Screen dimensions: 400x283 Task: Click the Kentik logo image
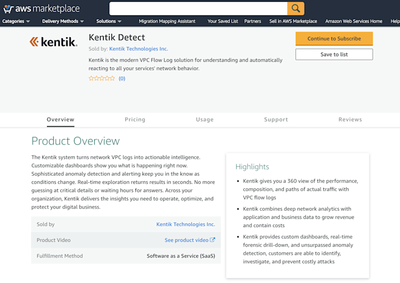pos(53,42)
